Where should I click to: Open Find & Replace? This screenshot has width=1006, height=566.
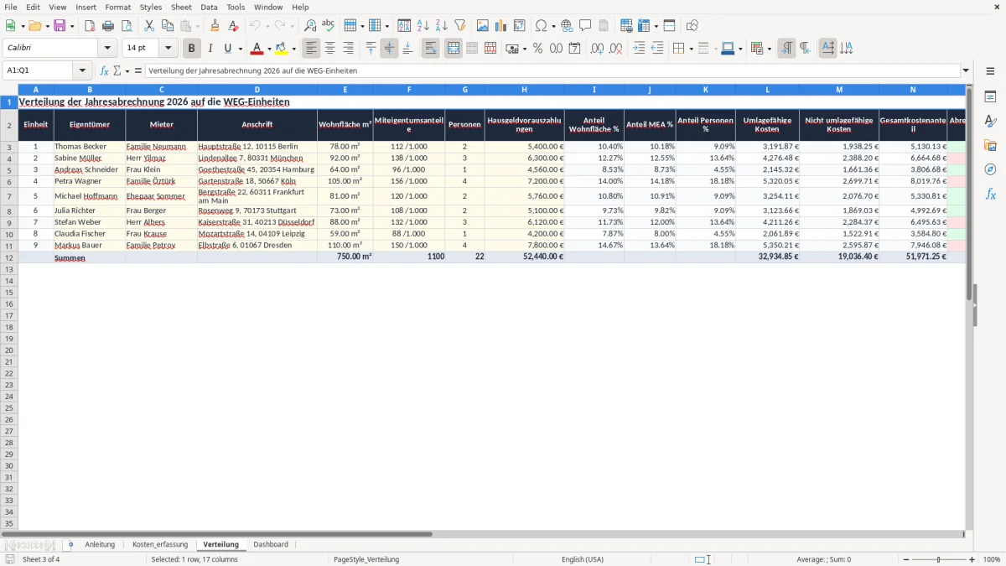click(x=310, y=26)
